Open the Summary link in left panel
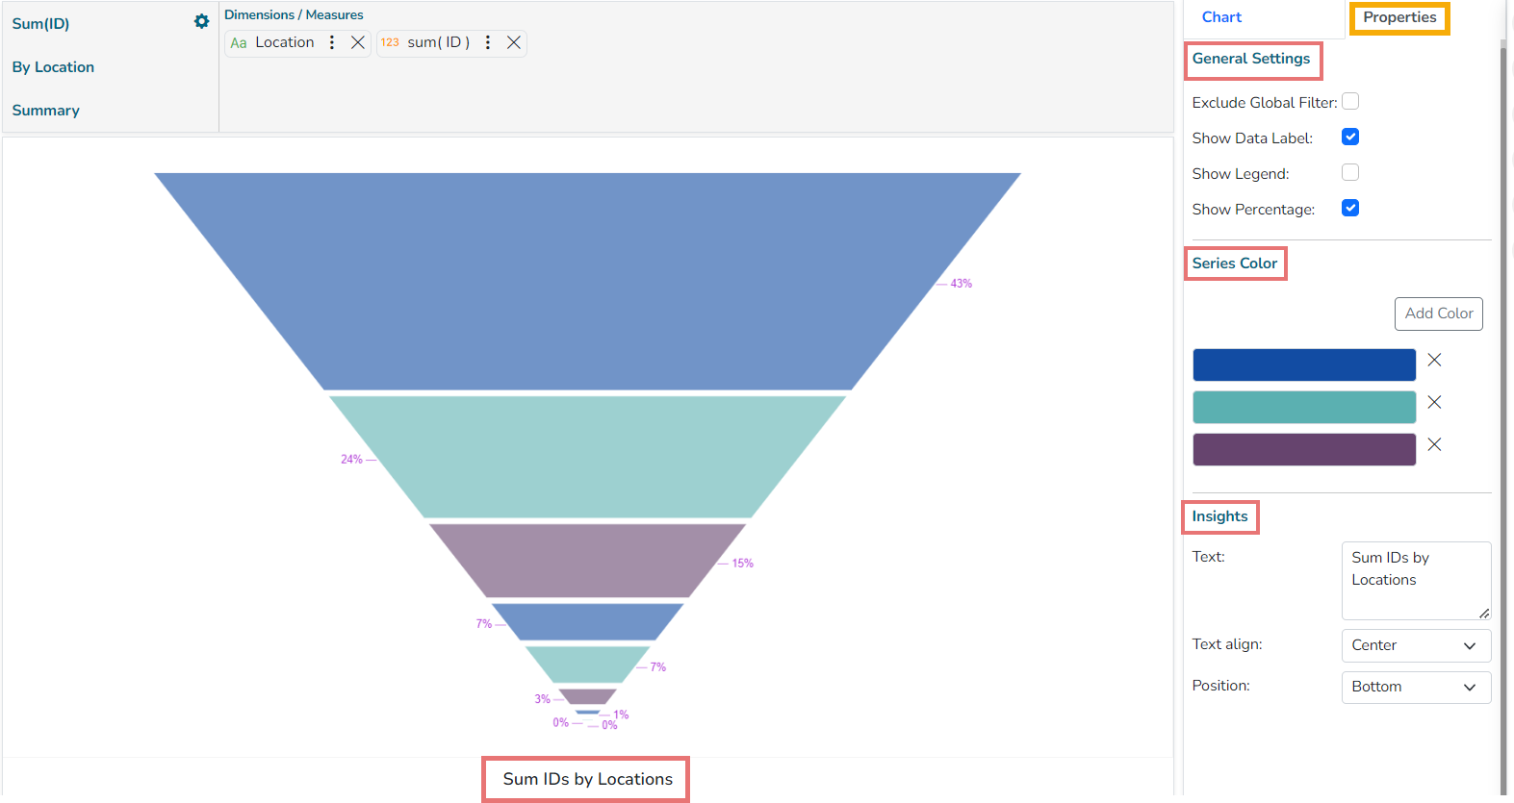 tap(46, 111)
